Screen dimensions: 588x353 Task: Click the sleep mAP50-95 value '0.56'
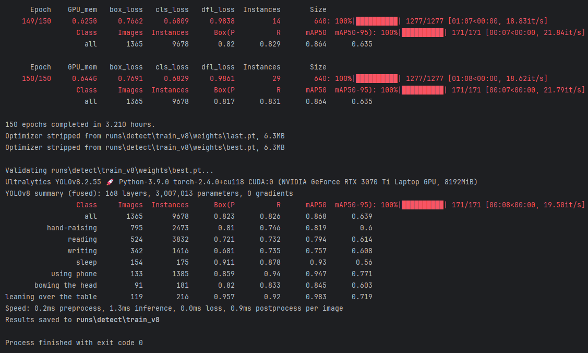tap(364, 262)
